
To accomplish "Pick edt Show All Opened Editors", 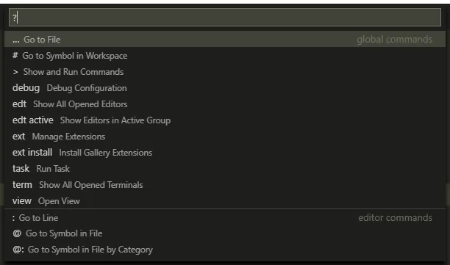I will pos(225,104).
